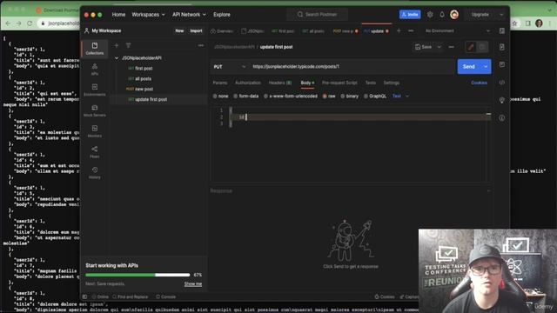Switch to the Pre-request Script tab
This screenshot has width=557, height=313.
tap(339, 83)
